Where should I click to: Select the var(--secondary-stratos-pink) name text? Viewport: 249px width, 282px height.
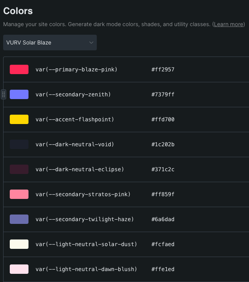click(x=83, y=194)
